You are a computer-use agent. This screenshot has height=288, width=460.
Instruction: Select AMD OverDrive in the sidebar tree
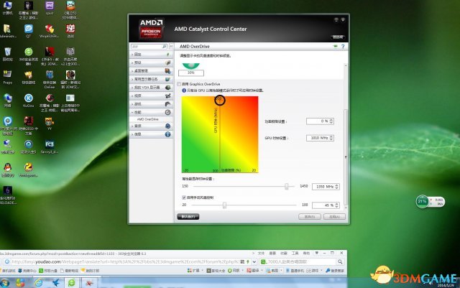147,119
